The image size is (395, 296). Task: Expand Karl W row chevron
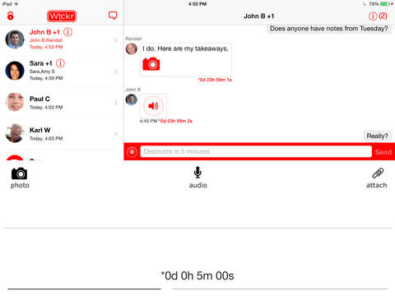[x=116, y=134]
